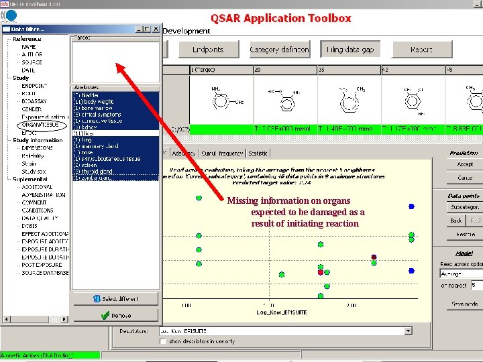Open the Read across Average dropdown

coord(461,274)
